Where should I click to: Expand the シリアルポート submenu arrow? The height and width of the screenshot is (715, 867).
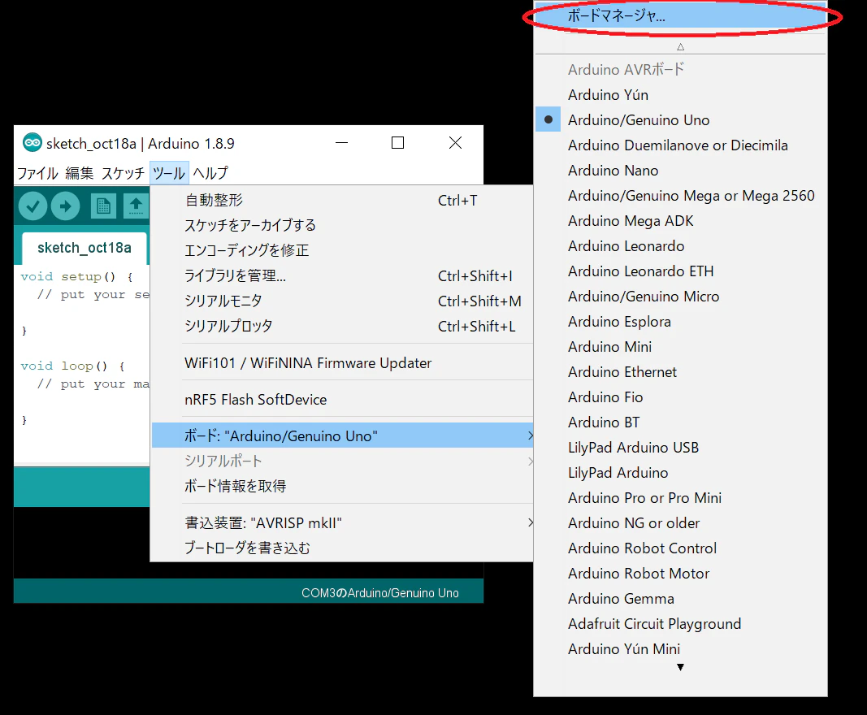pos(531,461)
